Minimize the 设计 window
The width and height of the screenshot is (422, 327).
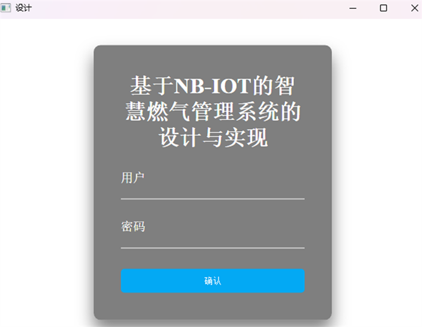click(353, 8)
